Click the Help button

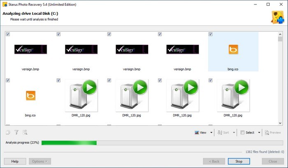15,161
